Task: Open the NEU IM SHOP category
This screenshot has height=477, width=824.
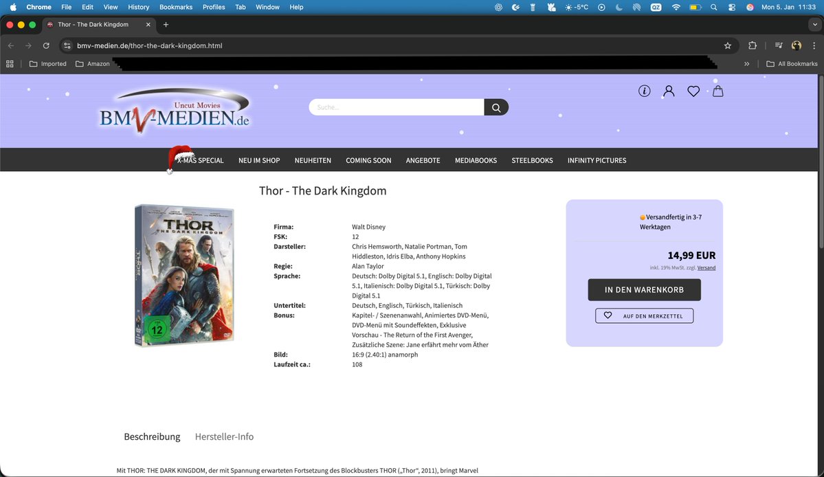Action: tap(259, 160)
